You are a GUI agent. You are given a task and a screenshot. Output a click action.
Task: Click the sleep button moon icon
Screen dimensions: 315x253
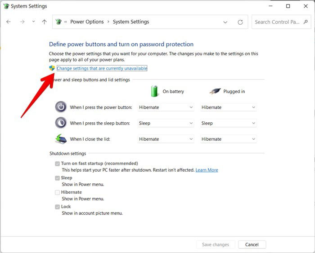[x=61, y=123]
